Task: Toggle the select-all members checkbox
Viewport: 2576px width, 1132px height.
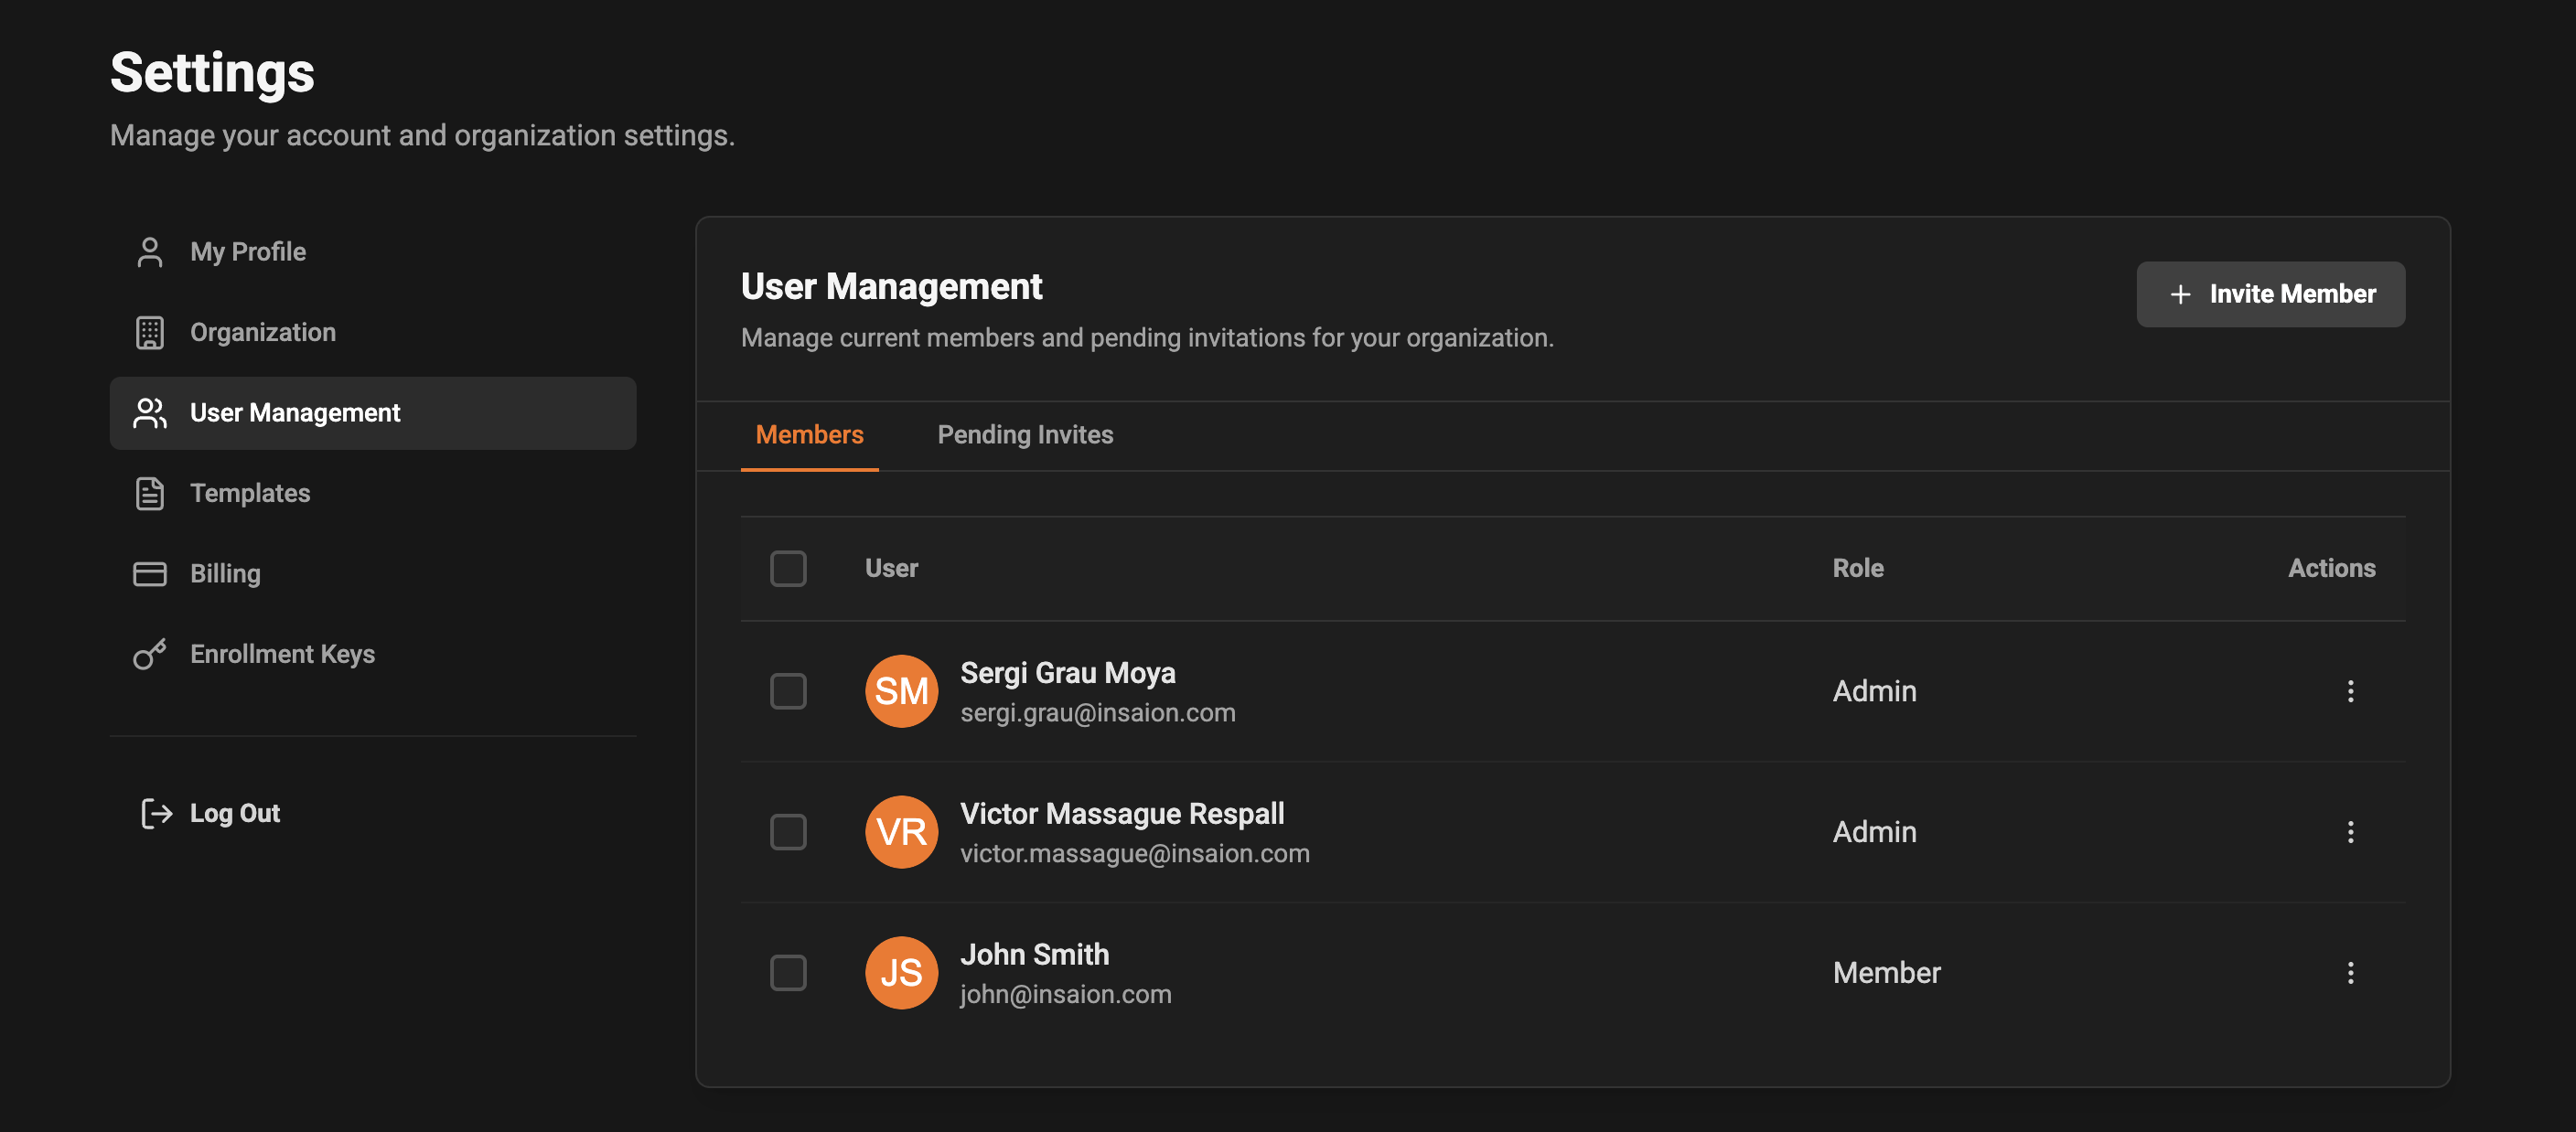Action: [x=788, y=567]
